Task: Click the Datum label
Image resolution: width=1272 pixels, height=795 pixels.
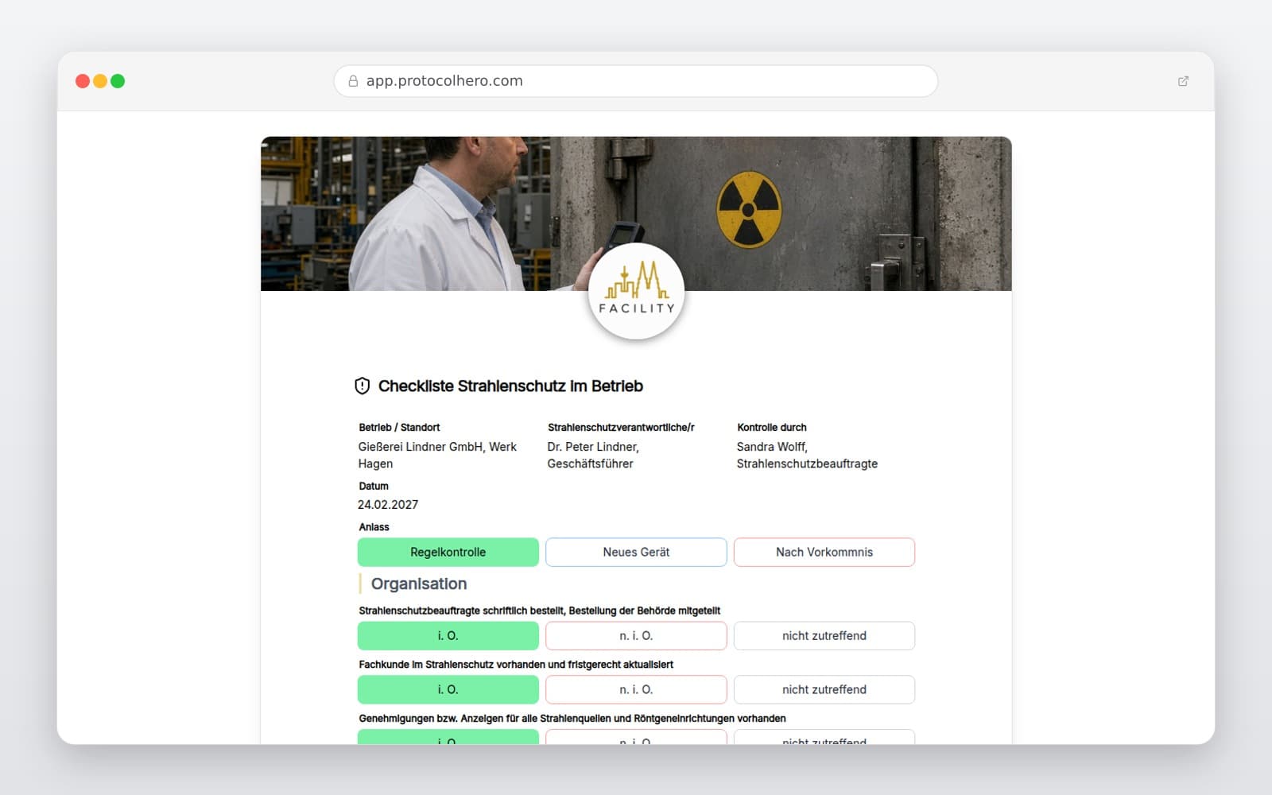Action: (374, 487)
